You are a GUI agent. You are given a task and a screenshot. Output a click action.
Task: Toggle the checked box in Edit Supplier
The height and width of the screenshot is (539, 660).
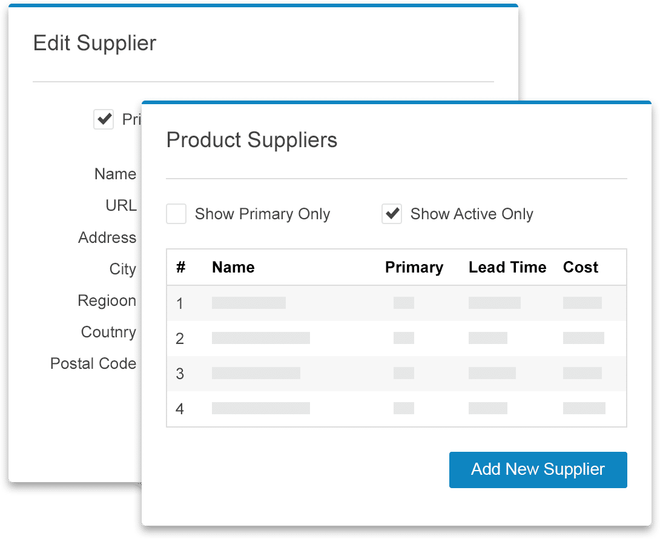click(x=104, y=119)
